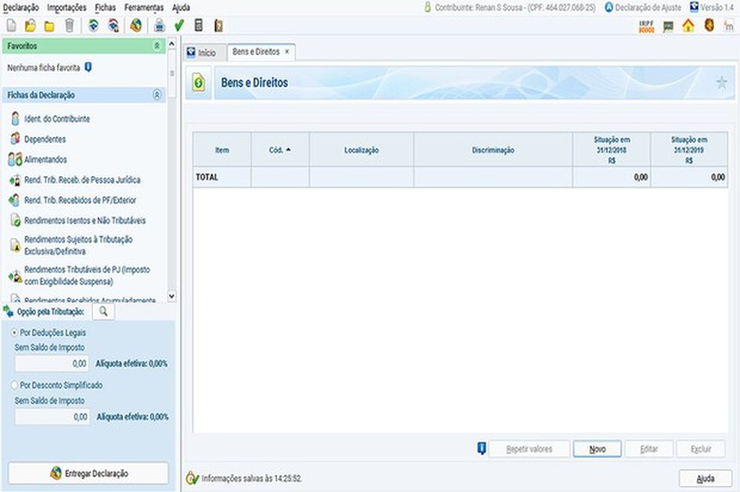Screen dimensions: 740x492
Task: Click the printer icon in the toolbar
Action: coord(159,26)
